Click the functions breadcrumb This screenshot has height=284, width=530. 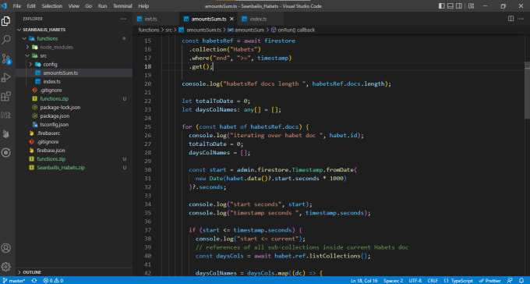point(149,30)
